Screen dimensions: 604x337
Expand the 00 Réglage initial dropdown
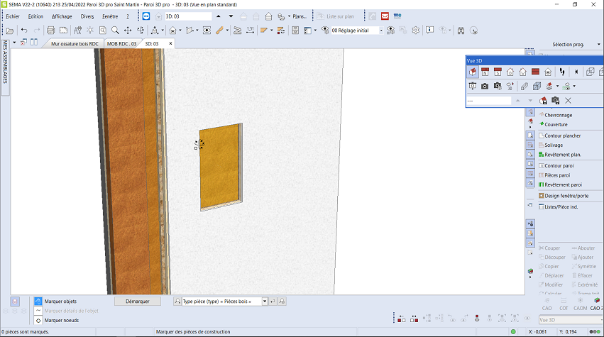(x=380, y=31)
